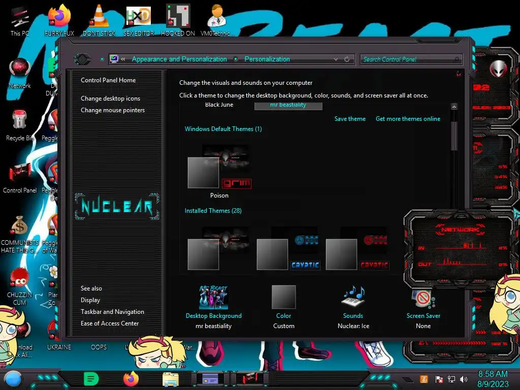Switch to Control Panel taskbar item
Image resolution: width=520 pixels, height=390 pixels.
point(249,379)
